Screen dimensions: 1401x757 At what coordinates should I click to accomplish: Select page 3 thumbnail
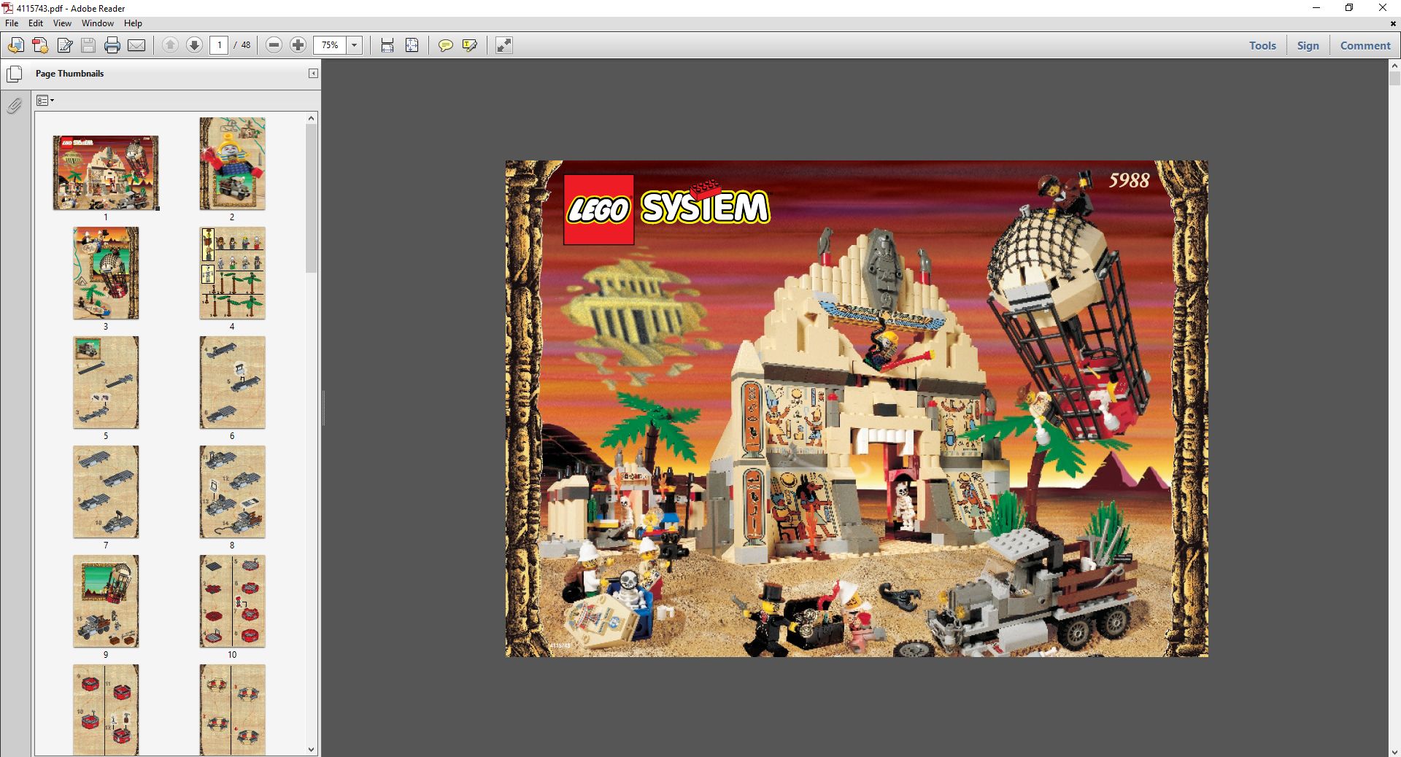[106, 273]
